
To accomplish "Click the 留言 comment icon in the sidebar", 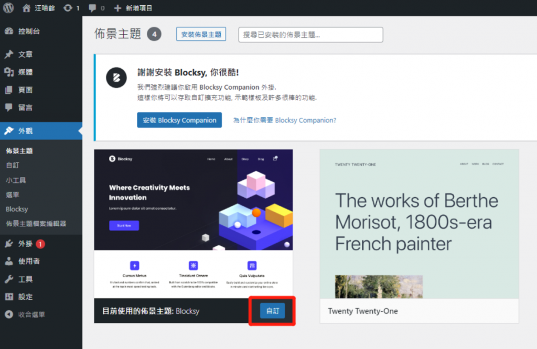I will coord(9,107).
